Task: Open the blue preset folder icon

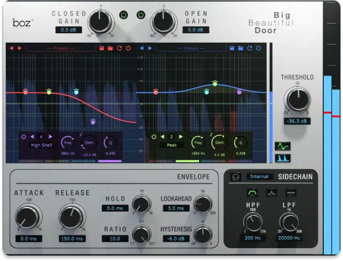Action: 241,48
